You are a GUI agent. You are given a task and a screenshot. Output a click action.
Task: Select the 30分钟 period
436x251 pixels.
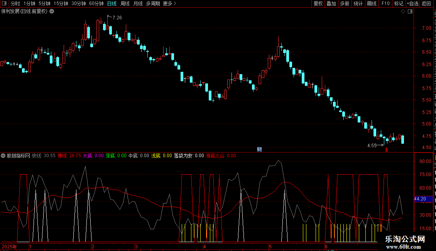click(79, 3)
